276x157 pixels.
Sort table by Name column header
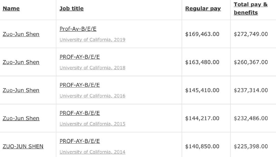[x=11, y=9]
